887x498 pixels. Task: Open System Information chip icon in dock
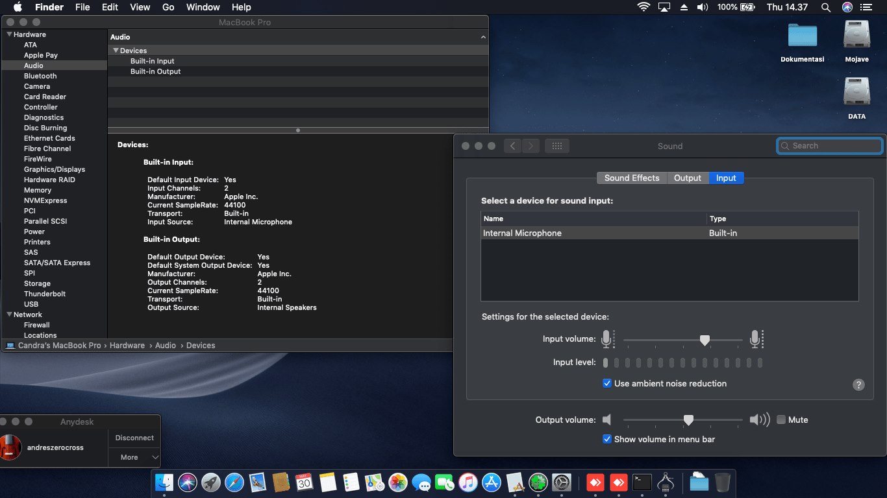[x=666, y=482]
